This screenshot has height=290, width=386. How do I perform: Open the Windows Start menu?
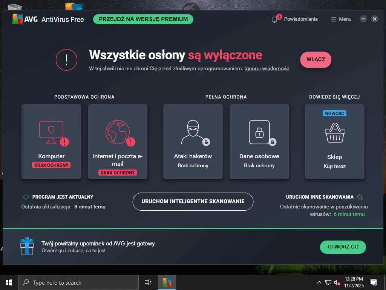9,282
